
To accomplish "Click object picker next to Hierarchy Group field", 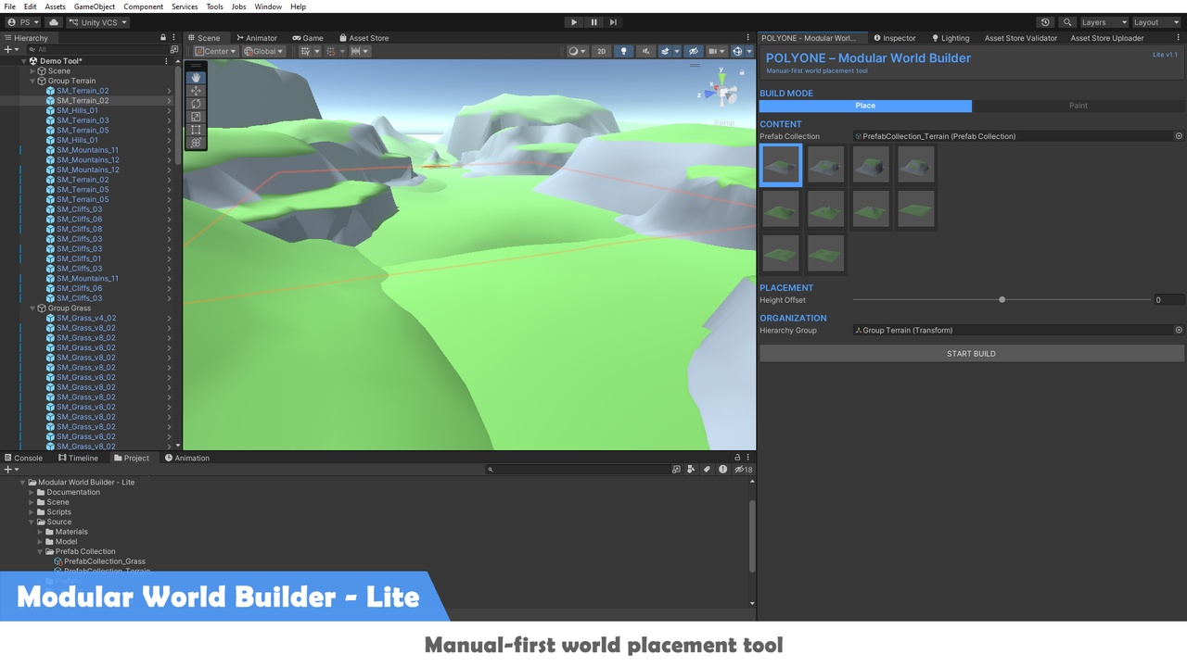I will pyautogui.click(x=1179, y=330).
